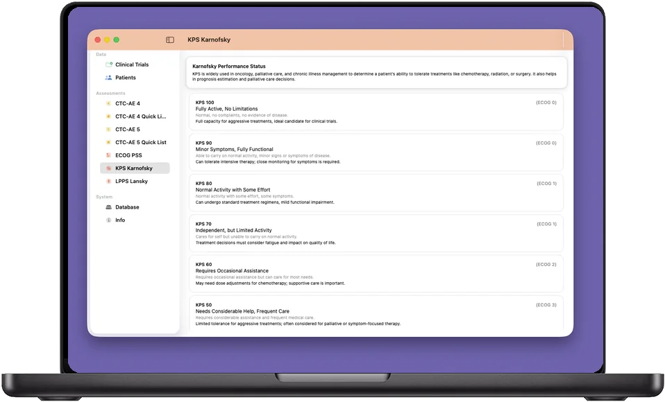This screenshot has width=665, height=402.
Task: Select KPS 80 Normal Activity with Some Effort
Action: click(376, 193)
